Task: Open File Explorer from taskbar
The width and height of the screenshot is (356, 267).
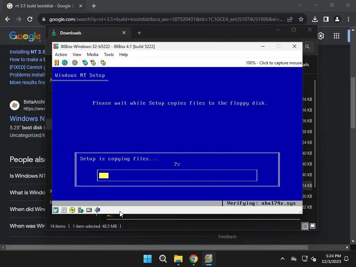Action: (178, 259)
